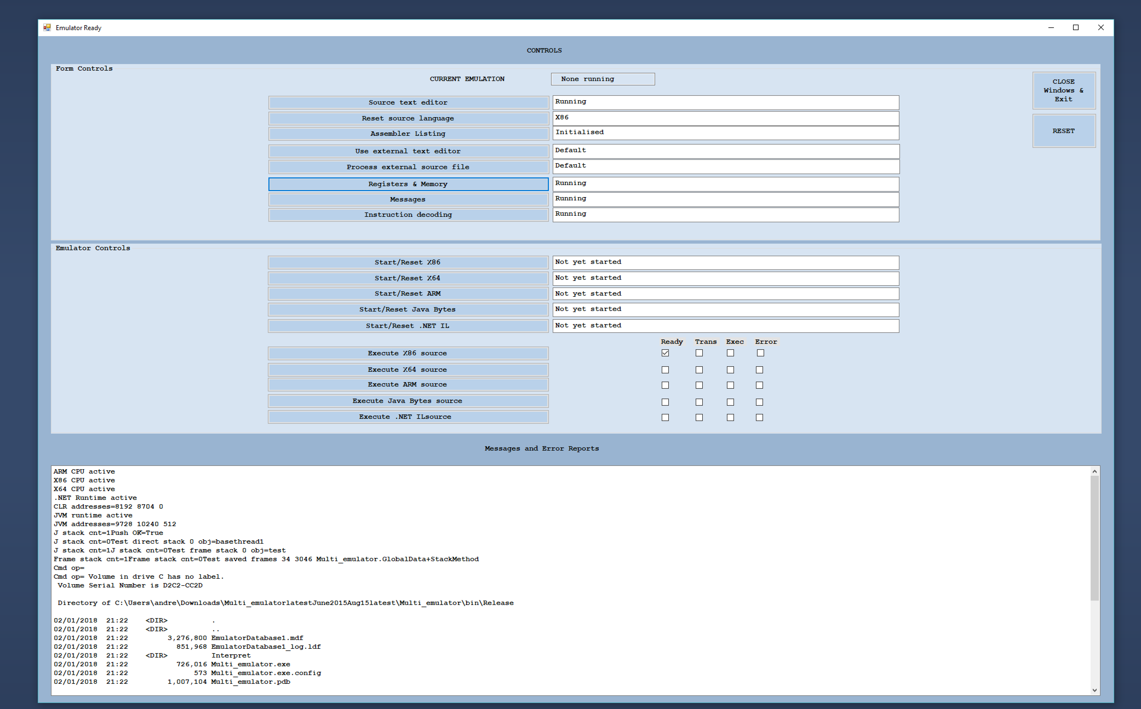Image resolution: width=1141 pixels, height=709 pixels.
Task: Click Process external source file button
Action: 408,167
